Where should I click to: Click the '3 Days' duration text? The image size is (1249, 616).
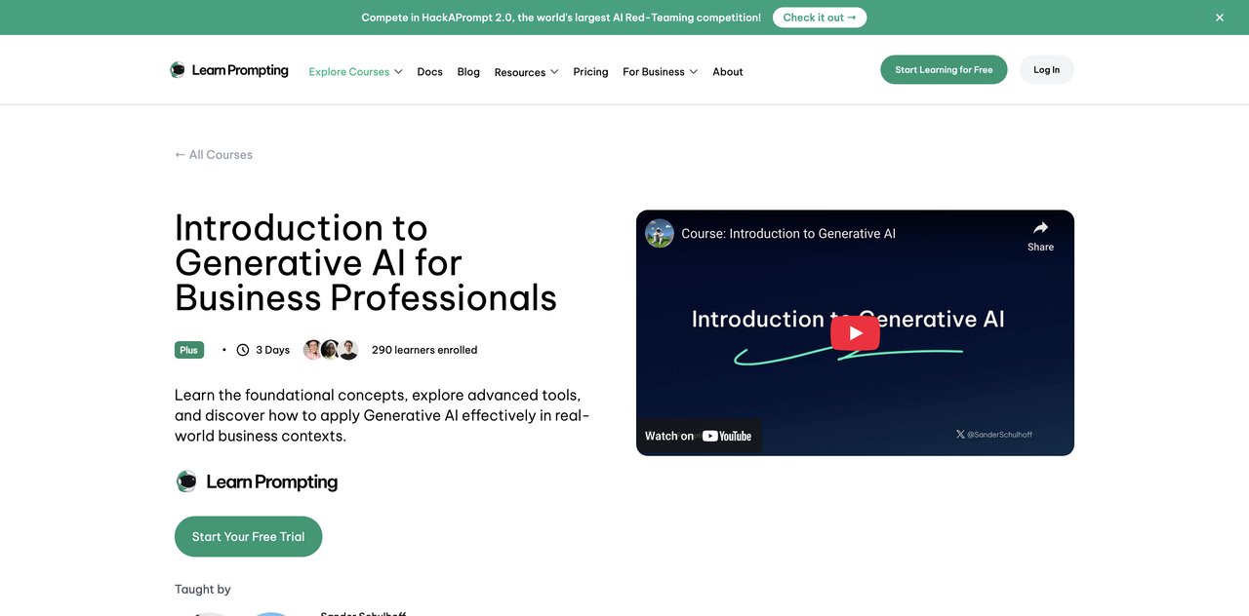[272, 350]
